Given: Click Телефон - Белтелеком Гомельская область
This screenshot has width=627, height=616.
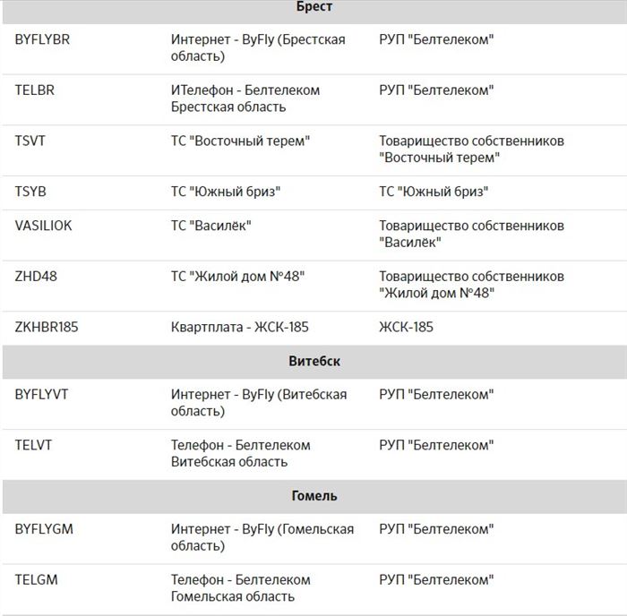Looking at the screenshot, I should [x=241, y=588].
